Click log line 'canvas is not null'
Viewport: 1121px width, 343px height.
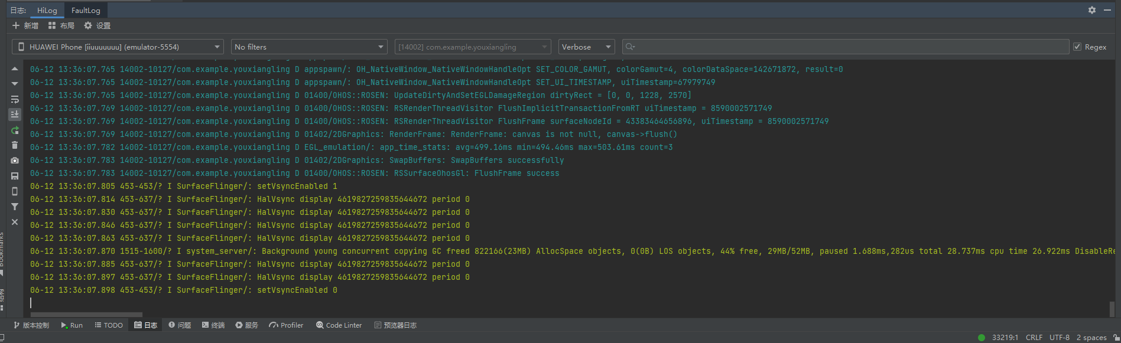[354, 134]
